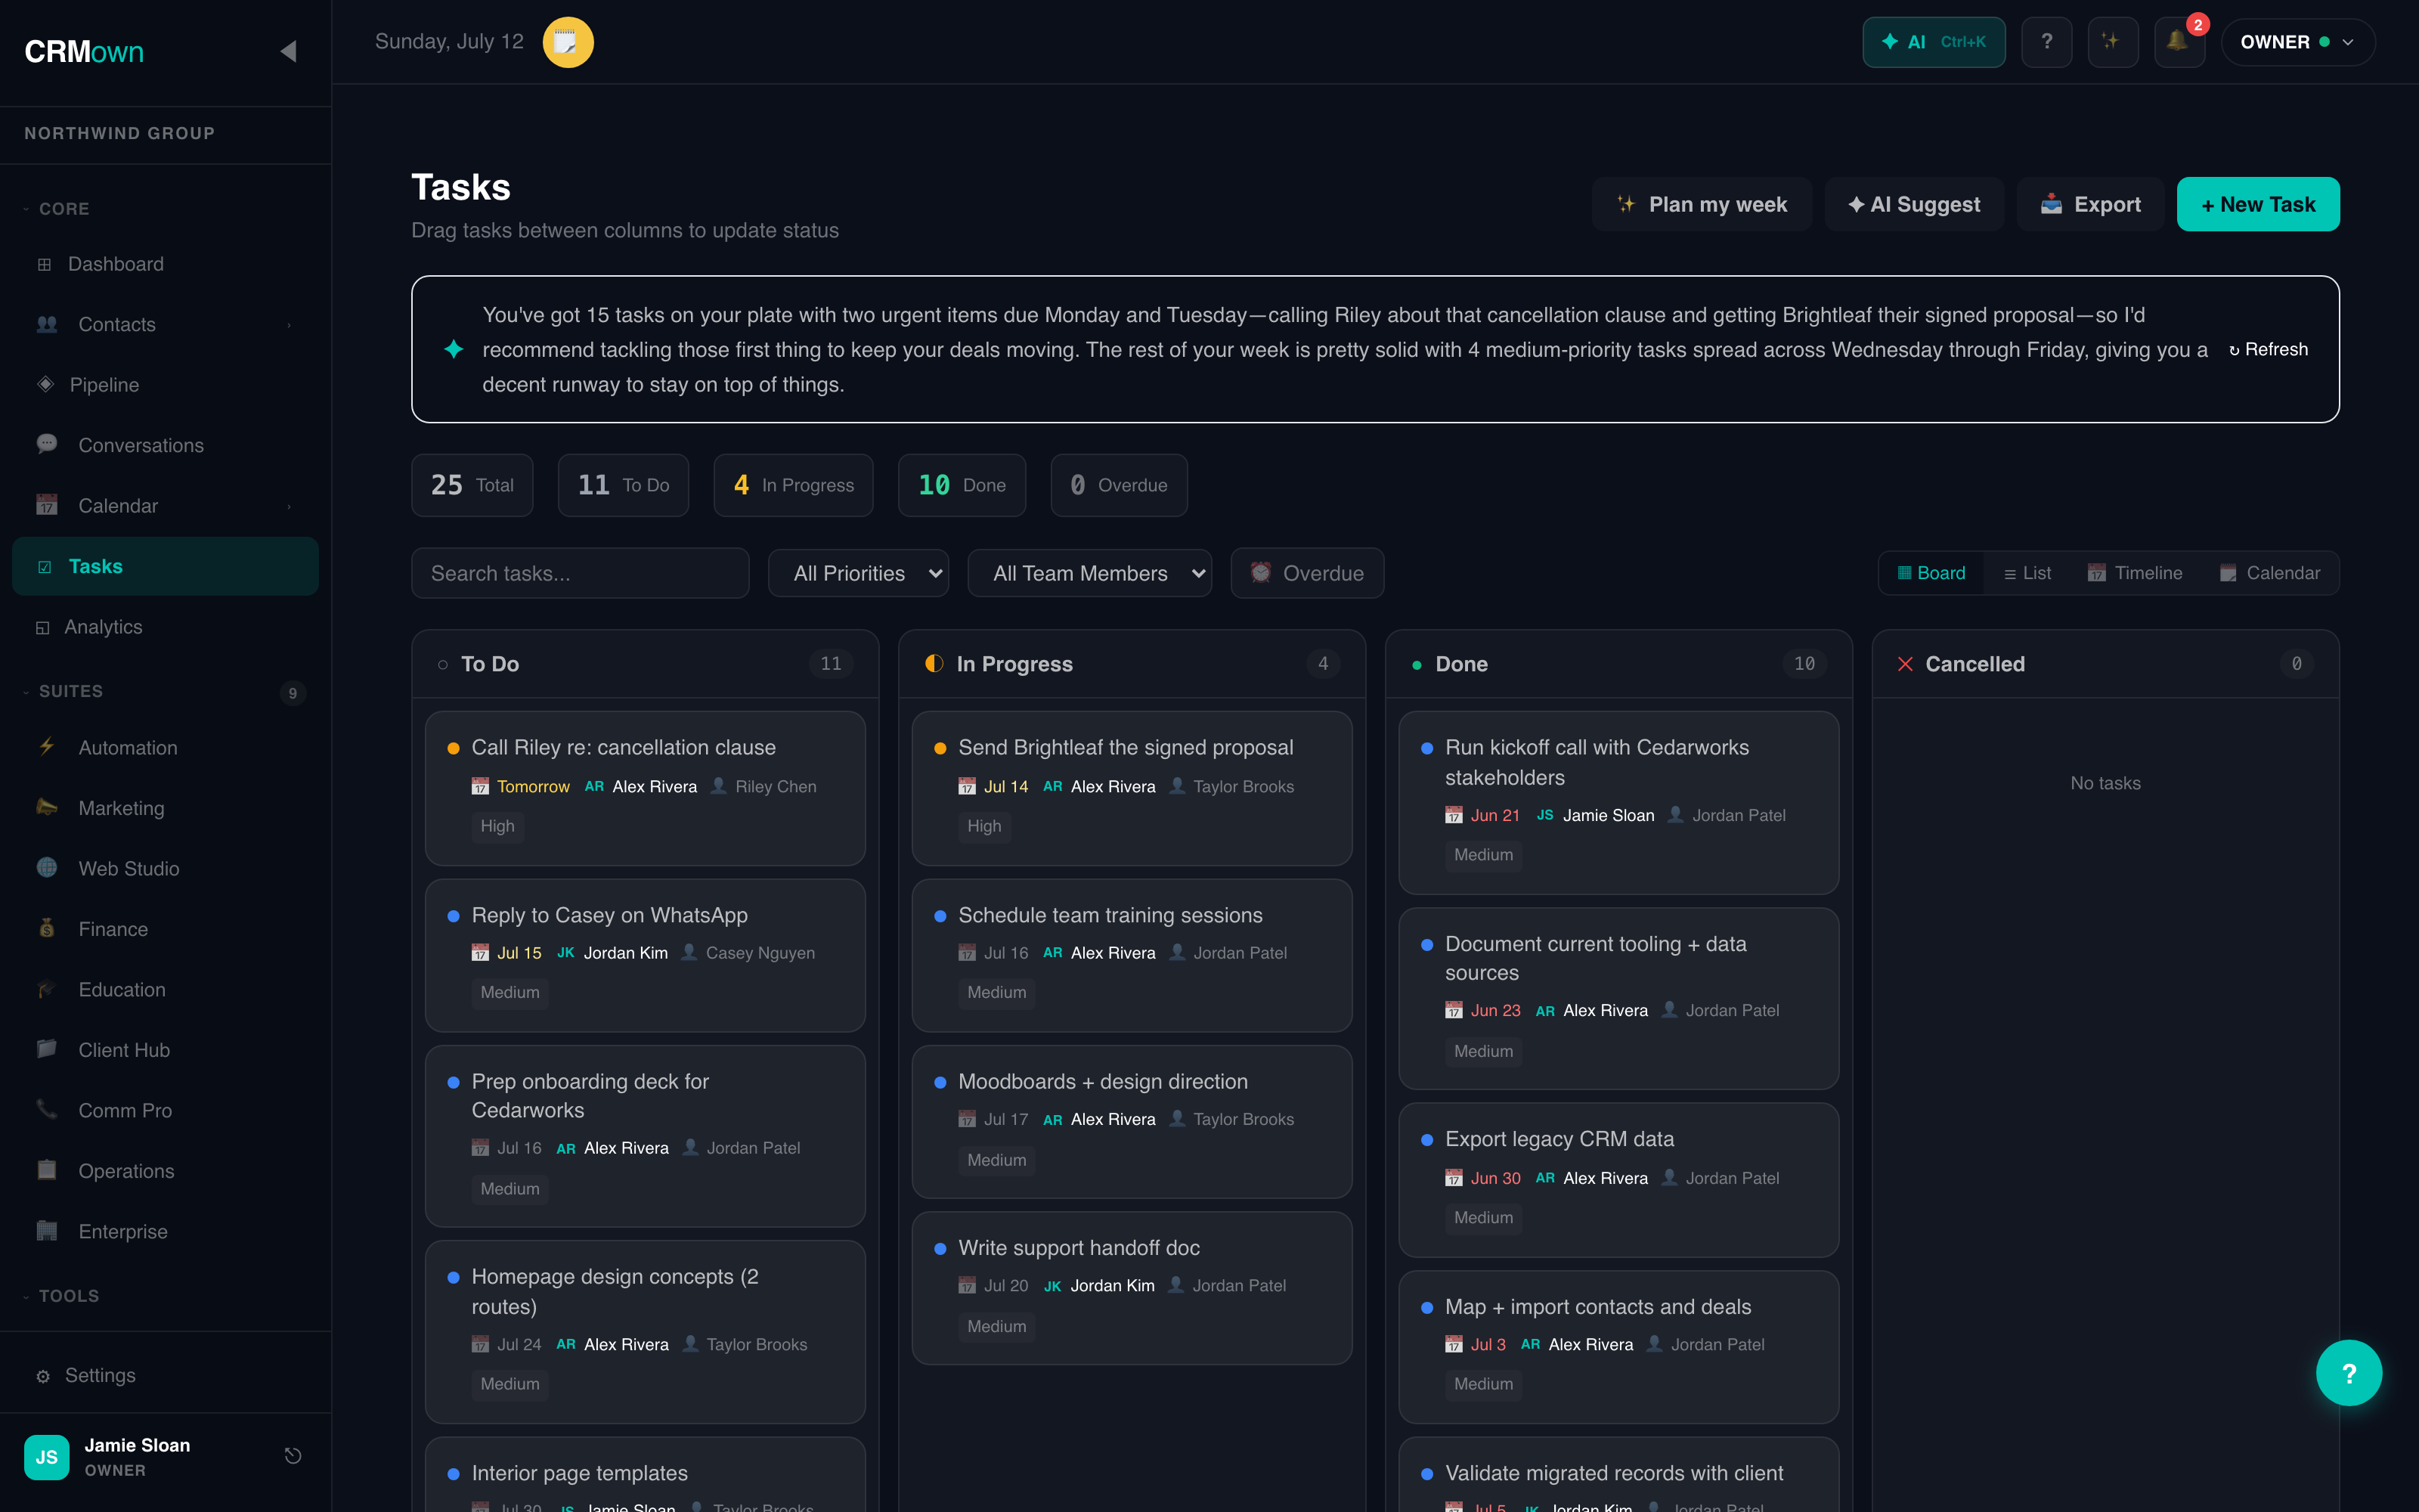Open Dashboard in the sidebar
The width and height of the screenshot is (2419, 1512).
pos(166,264)
